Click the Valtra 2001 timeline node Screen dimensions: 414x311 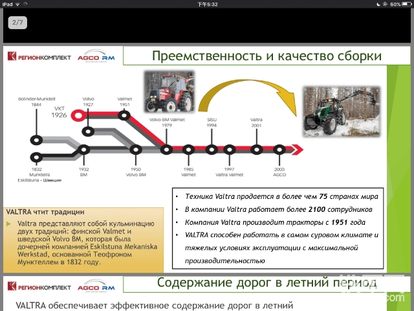[x=256, y=150]
